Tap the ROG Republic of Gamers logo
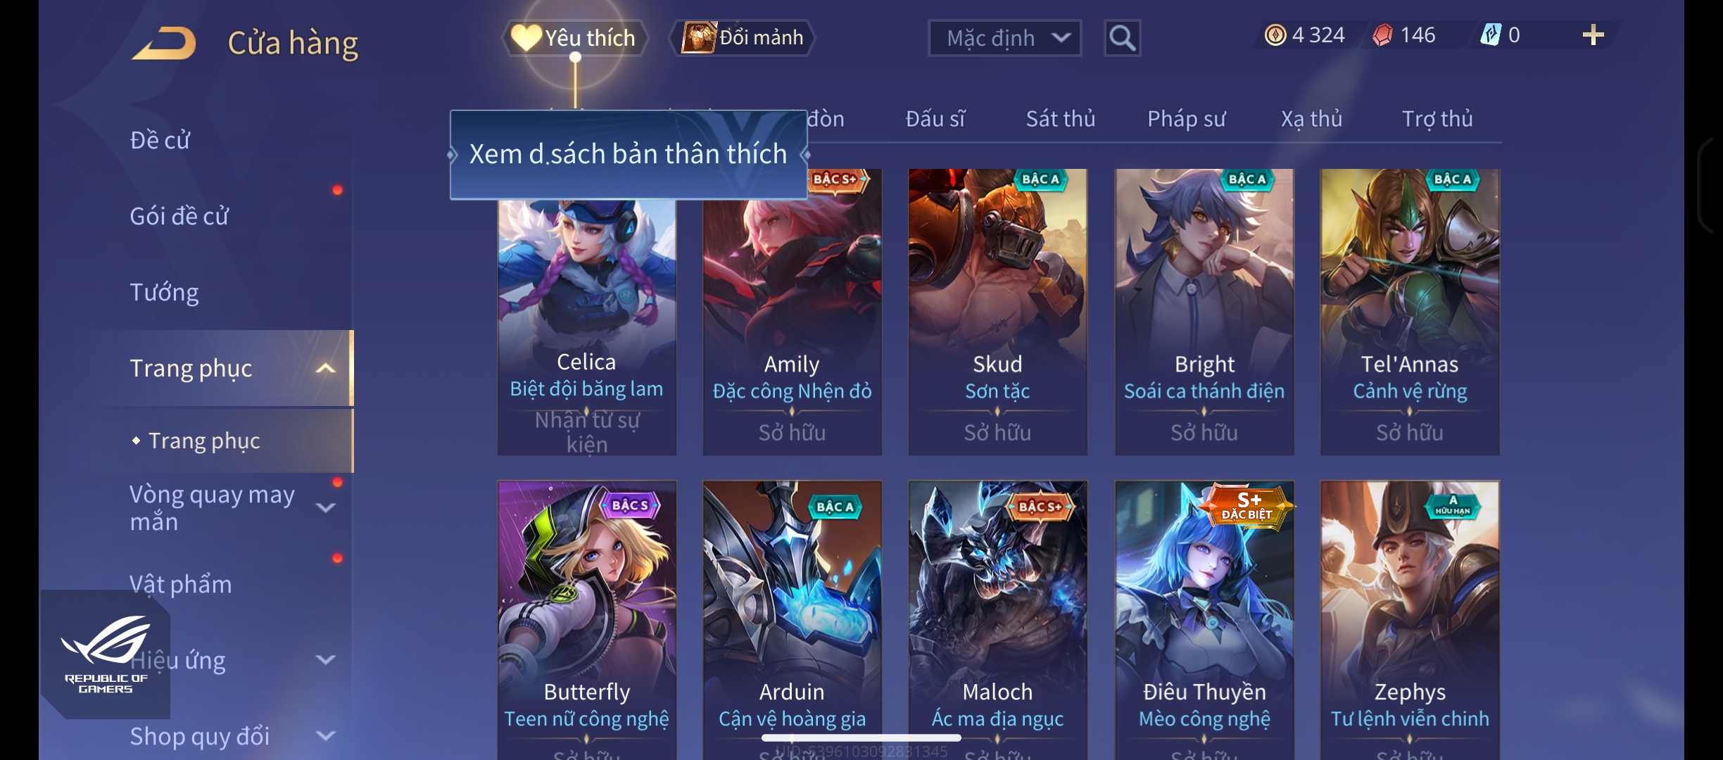This screenshot has width=1723, height=760. coord(106,654)
